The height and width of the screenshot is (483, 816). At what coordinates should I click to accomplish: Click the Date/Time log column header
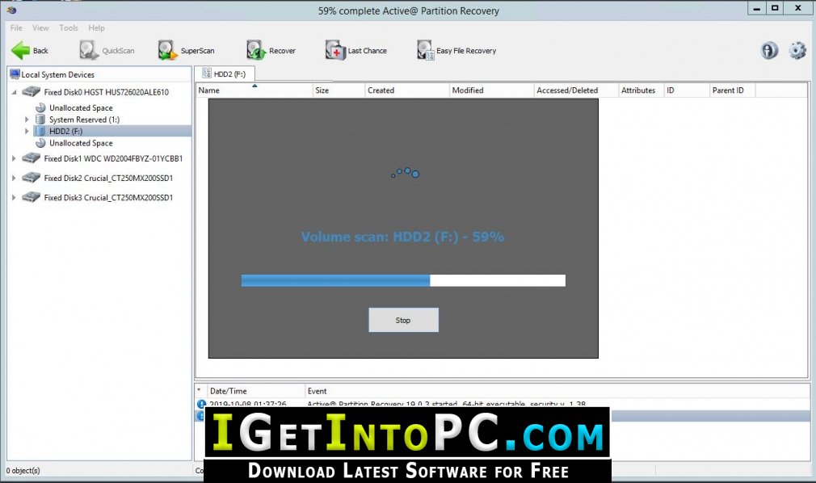click(256, 391)
